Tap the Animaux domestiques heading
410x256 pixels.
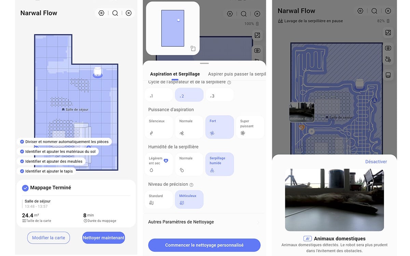coord(340,239)
